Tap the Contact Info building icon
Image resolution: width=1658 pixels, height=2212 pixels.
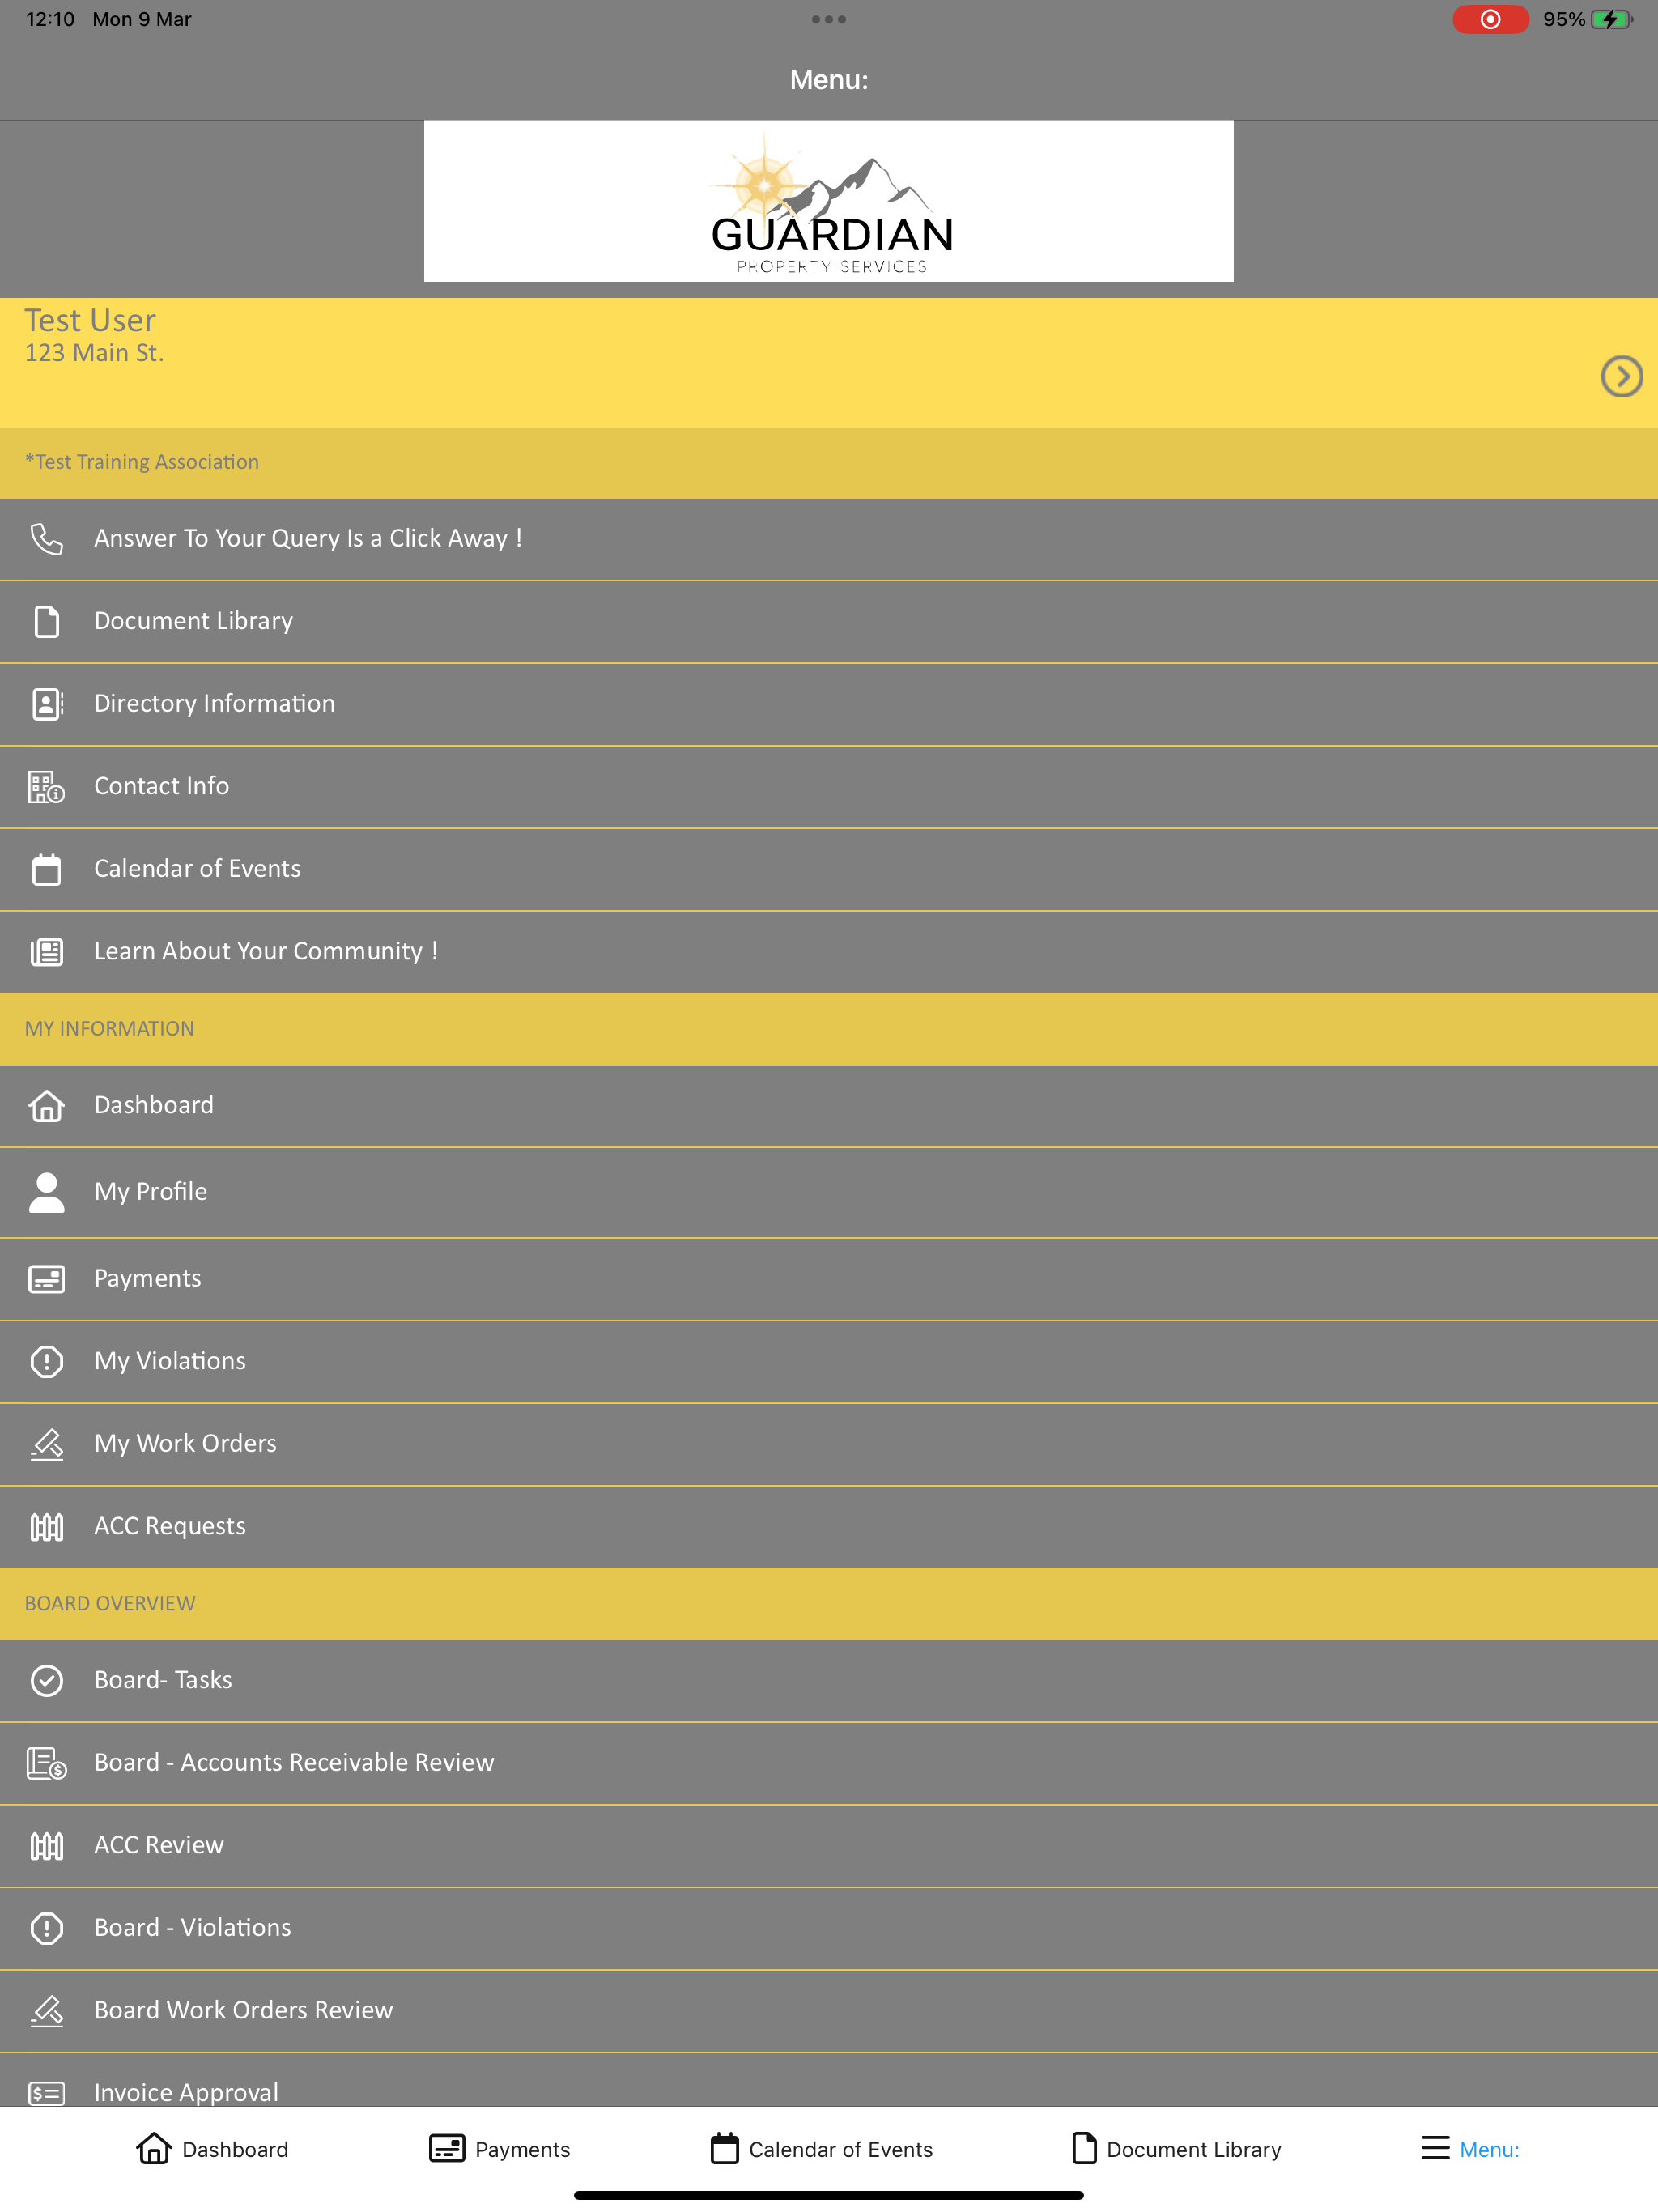46,787
